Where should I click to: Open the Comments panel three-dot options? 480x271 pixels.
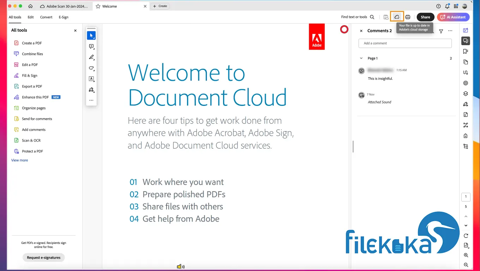pos(450,31)
